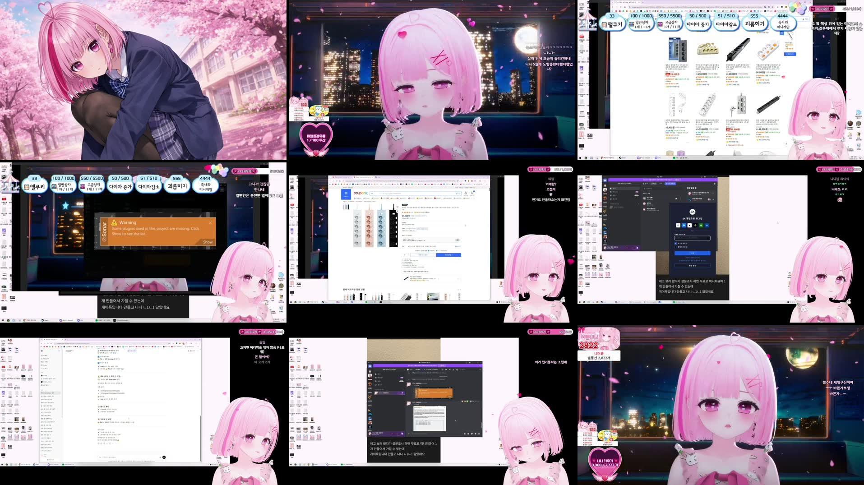
Task: Enable stay signed in on EA login
Action: pos(675,243)
